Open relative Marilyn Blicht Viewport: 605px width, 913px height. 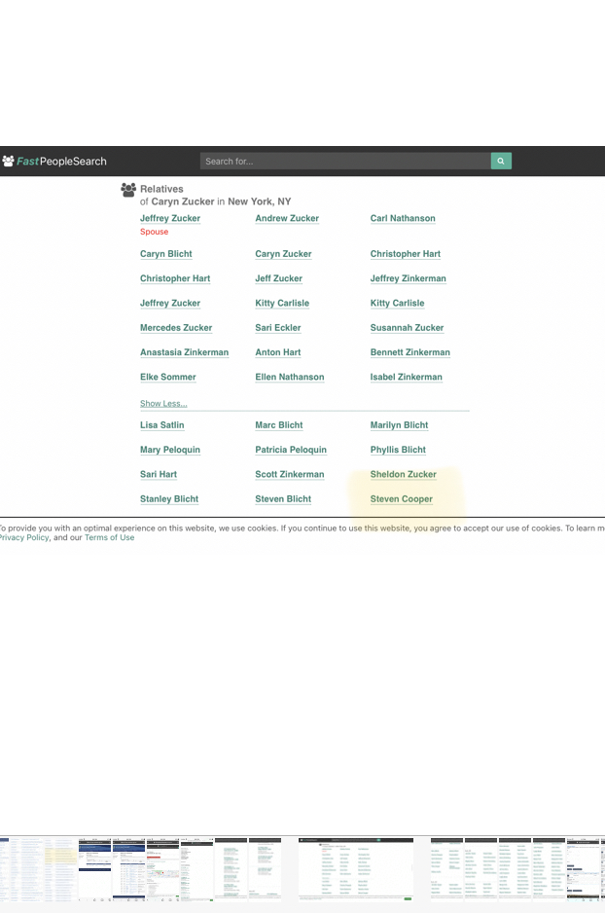(x=399, y=425)
